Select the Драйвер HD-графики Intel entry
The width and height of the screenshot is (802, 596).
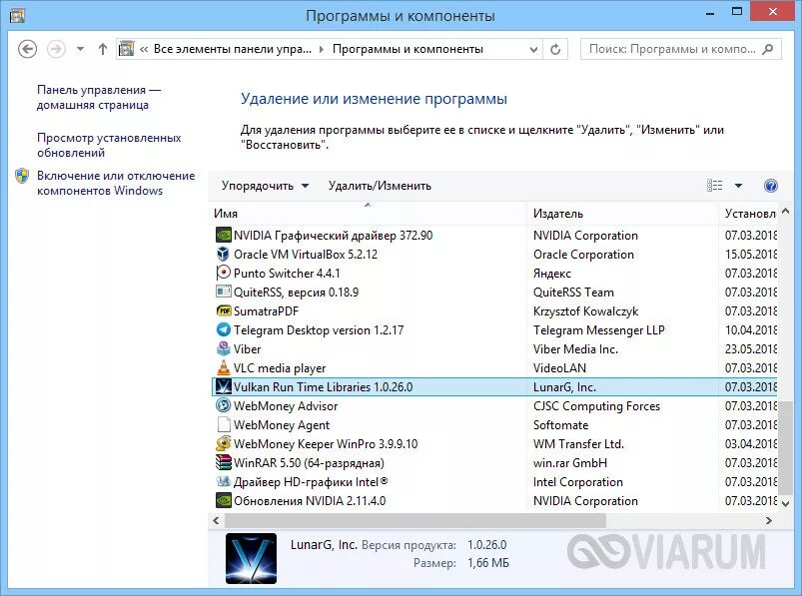(311, 481)
